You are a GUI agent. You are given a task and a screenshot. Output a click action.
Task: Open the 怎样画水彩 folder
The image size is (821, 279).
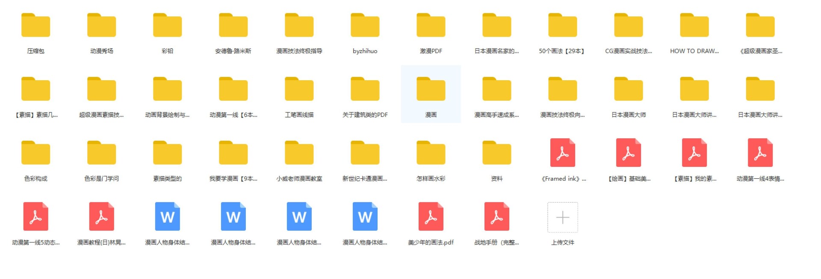pyautogui.click(x=431, y=153)
